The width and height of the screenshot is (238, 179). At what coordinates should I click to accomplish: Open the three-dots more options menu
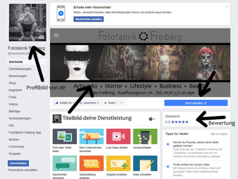click(x=122, y=103)
